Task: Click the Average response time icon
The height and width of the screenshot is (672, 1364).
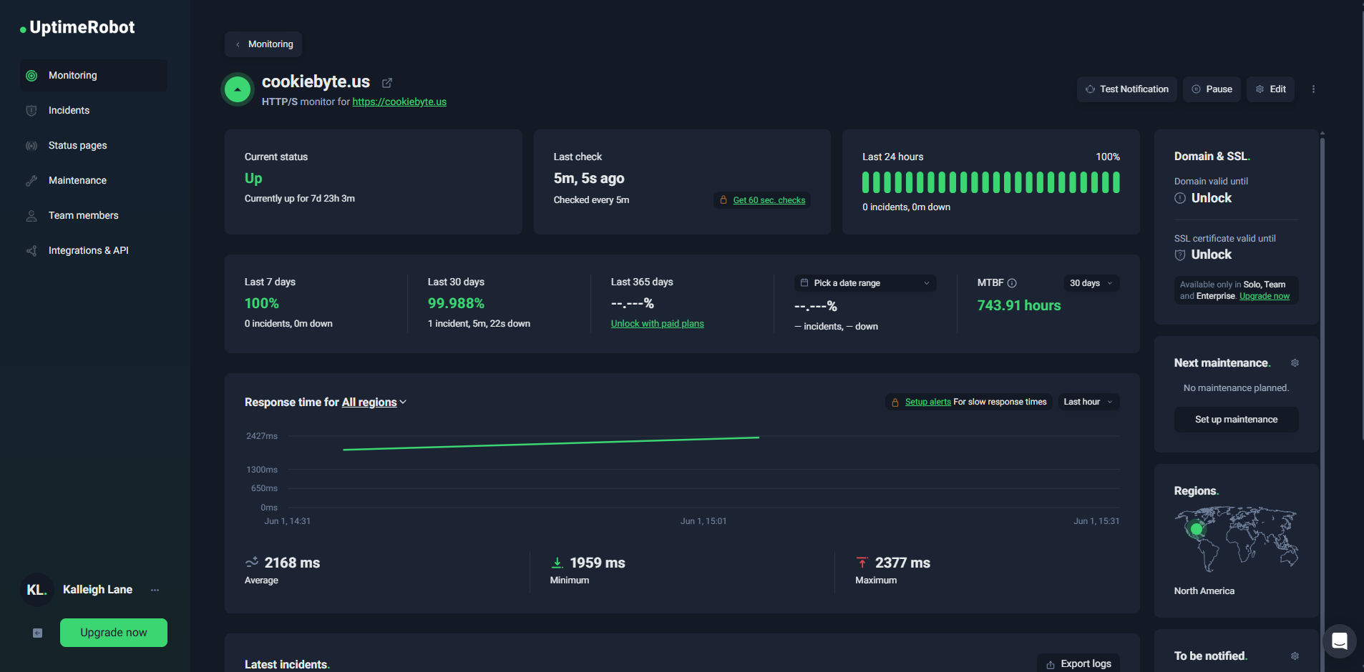Action: [x=252, y=563]
